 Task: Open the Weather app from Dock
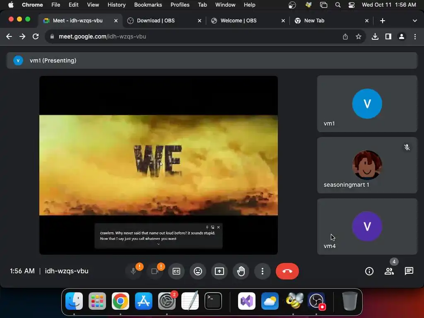tap(270, 301)
